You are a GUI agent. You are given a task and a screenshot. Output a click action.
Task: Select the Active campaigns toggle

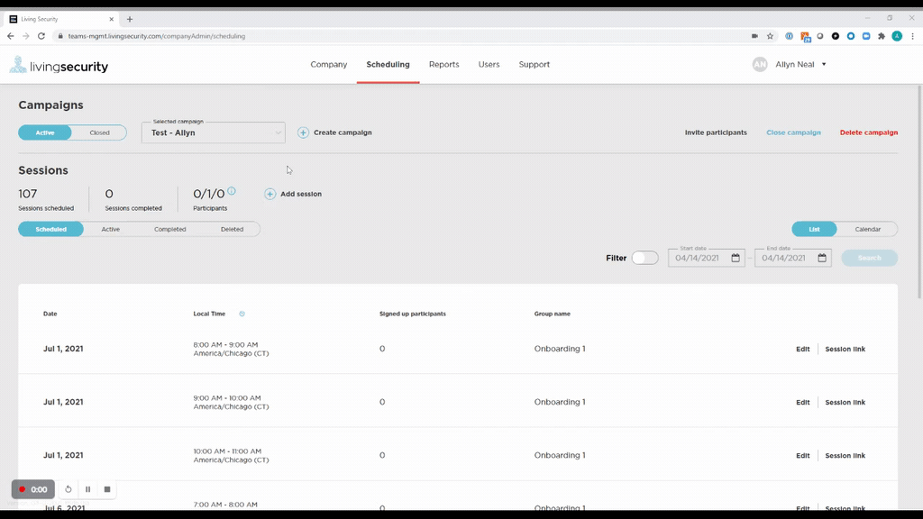click(45, 132)
